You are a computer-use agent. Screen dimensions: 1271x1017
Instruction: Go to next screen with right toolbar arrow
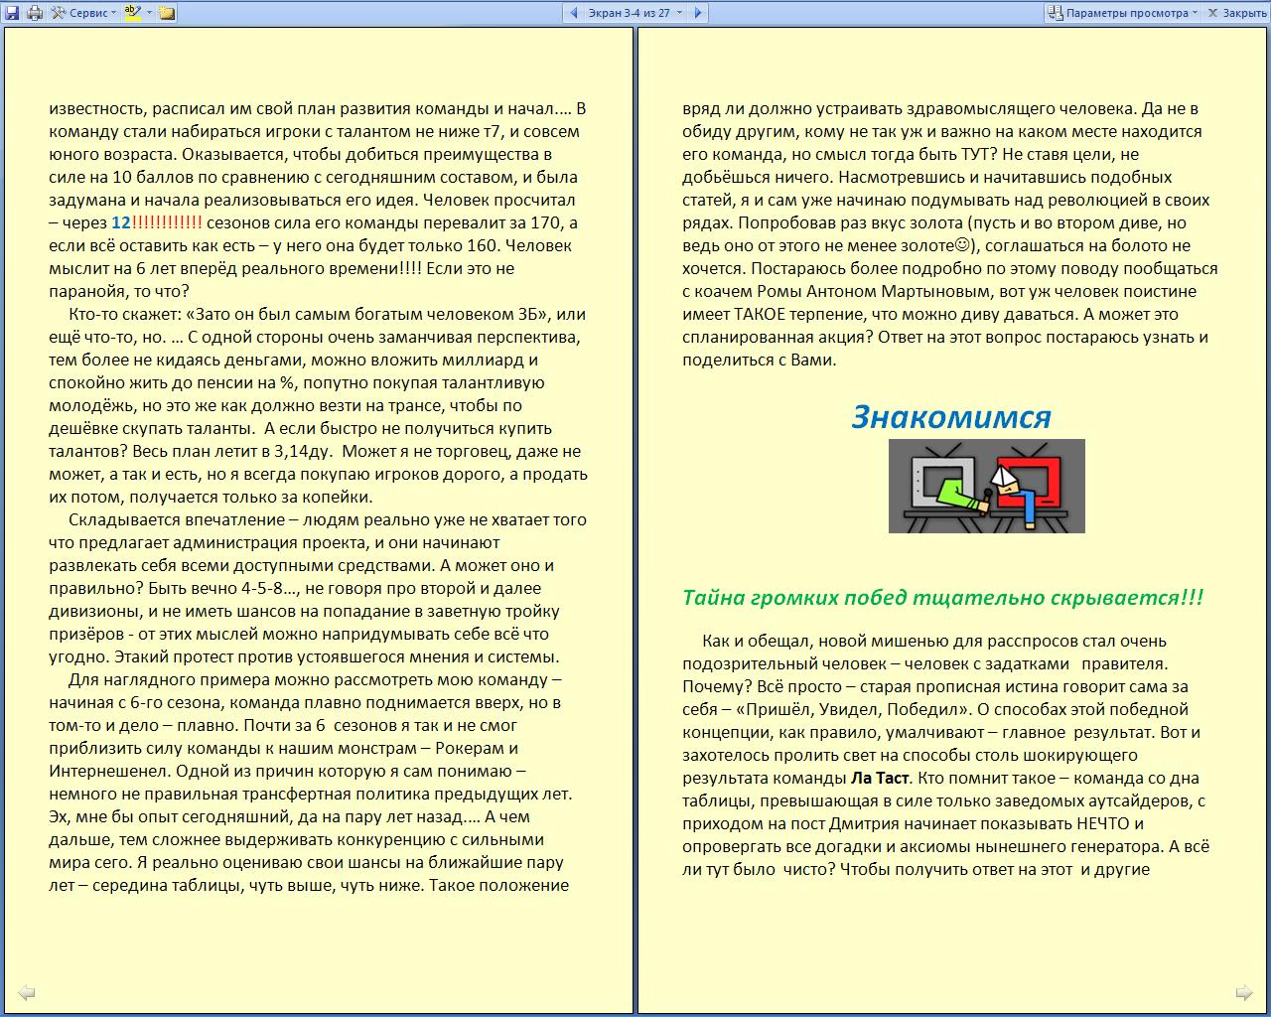pyautogui.click(x=698, y=13)
